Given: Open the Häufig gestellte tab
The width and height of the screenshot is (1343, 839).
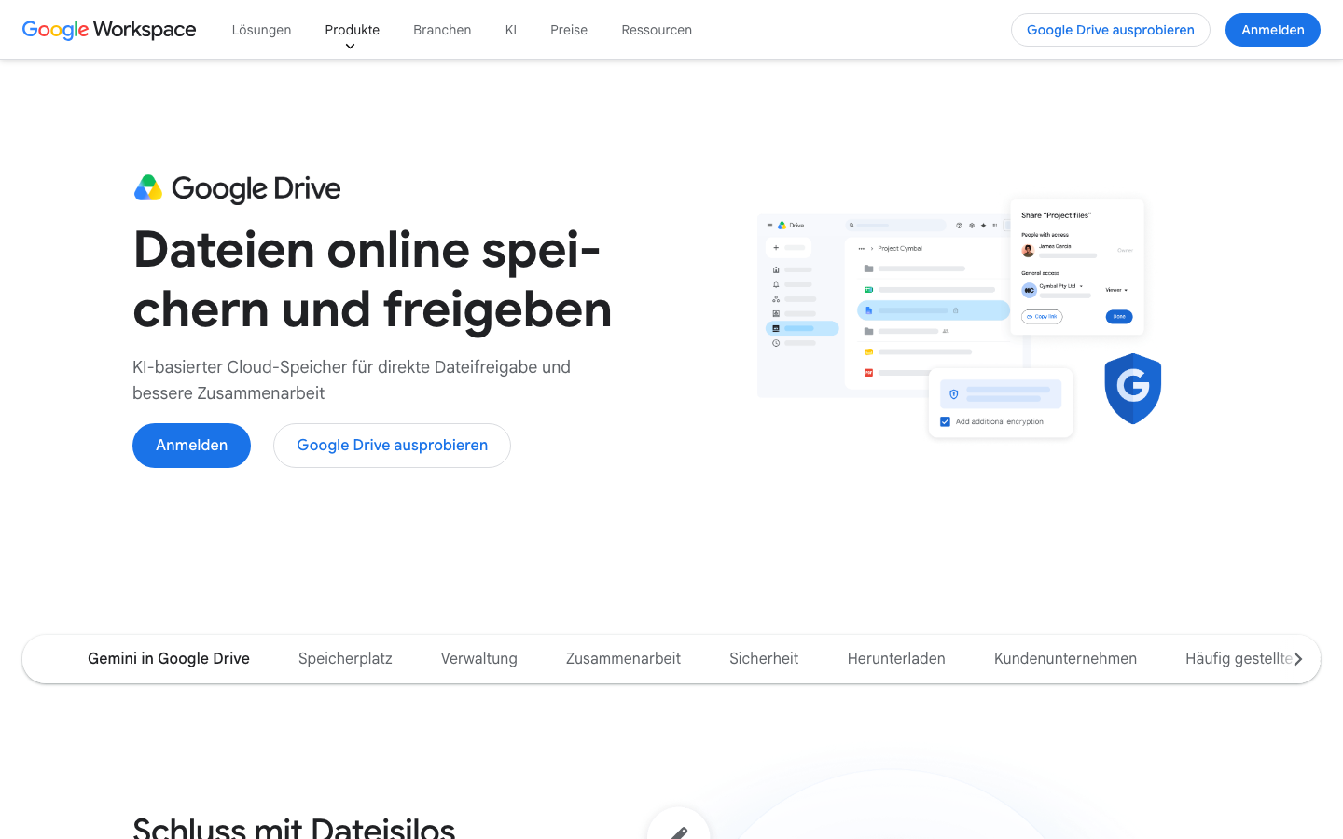Looking at the screenshot, I should (x=1239, y=659).
